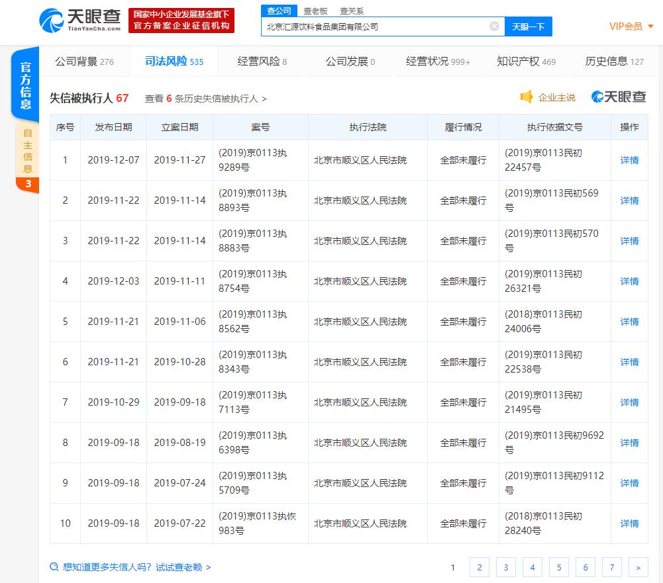The height and width of the screenshot is (583, 663).
Task: Select the 查老板 search tab
Action: (315, 11)
